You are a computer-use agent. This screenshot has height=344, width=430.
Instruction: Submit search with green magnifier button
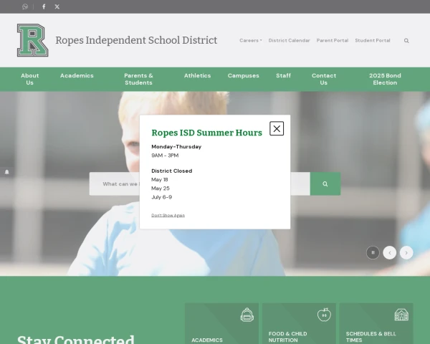click(325, 183)
